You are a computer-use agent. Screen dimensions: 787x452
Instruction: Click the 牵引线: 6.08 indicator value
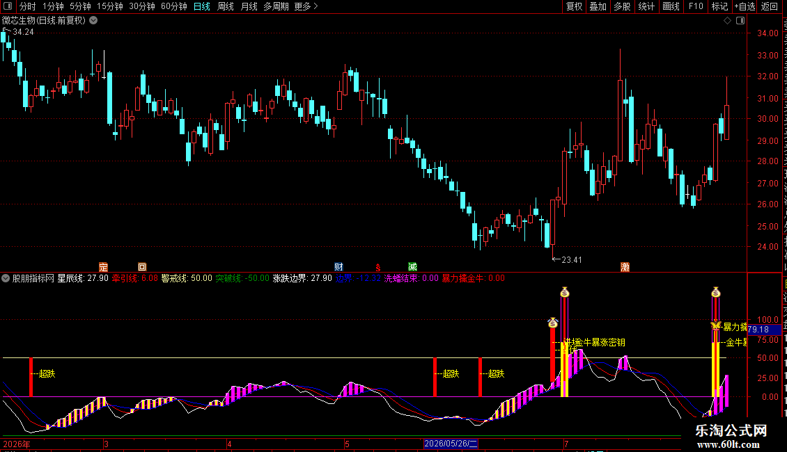134,278
